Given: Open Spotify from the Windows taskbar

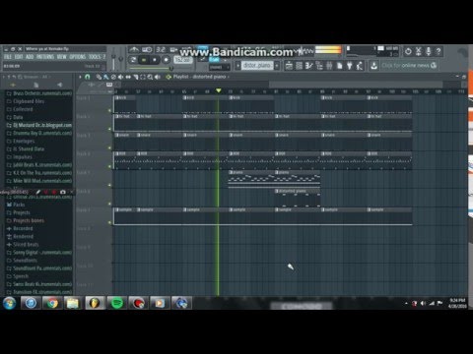Looking at the screenshot, I should pos(116,303).
